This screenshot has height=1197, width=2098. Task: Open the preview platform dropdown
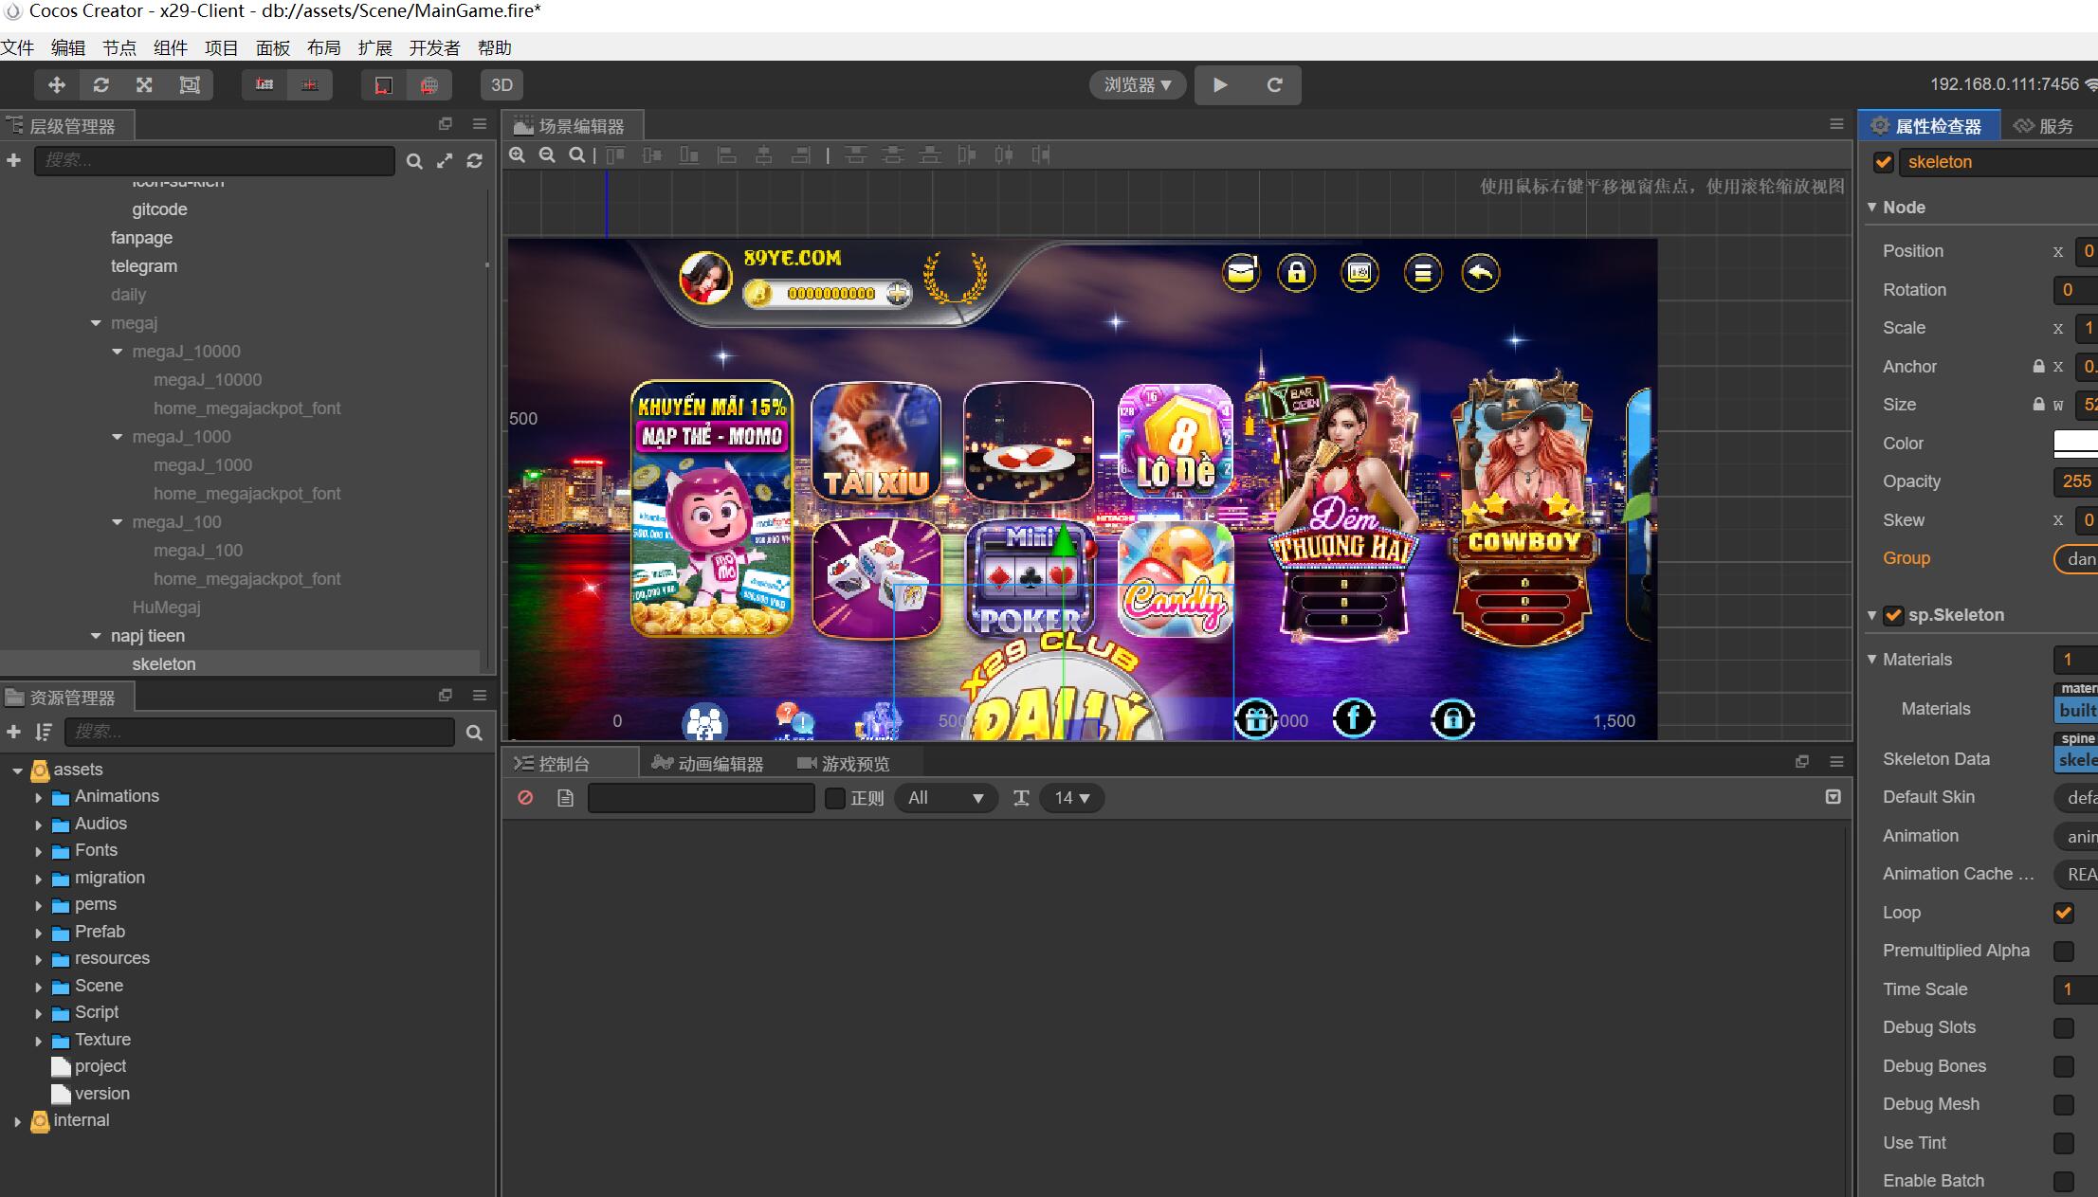point(1138,85)
